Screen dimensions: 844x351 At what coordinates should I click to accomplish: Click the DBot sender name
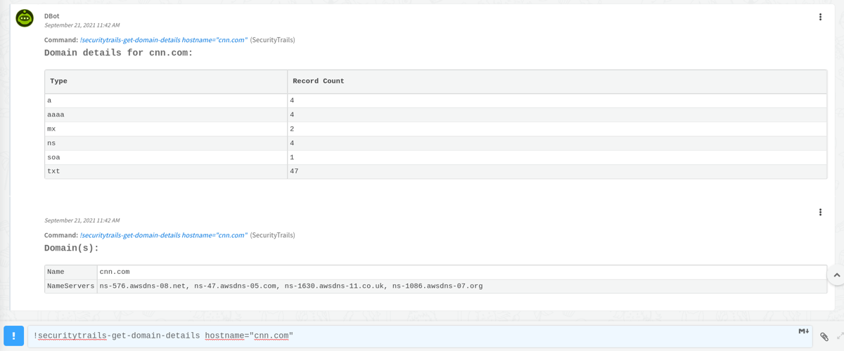coord(51,16)
